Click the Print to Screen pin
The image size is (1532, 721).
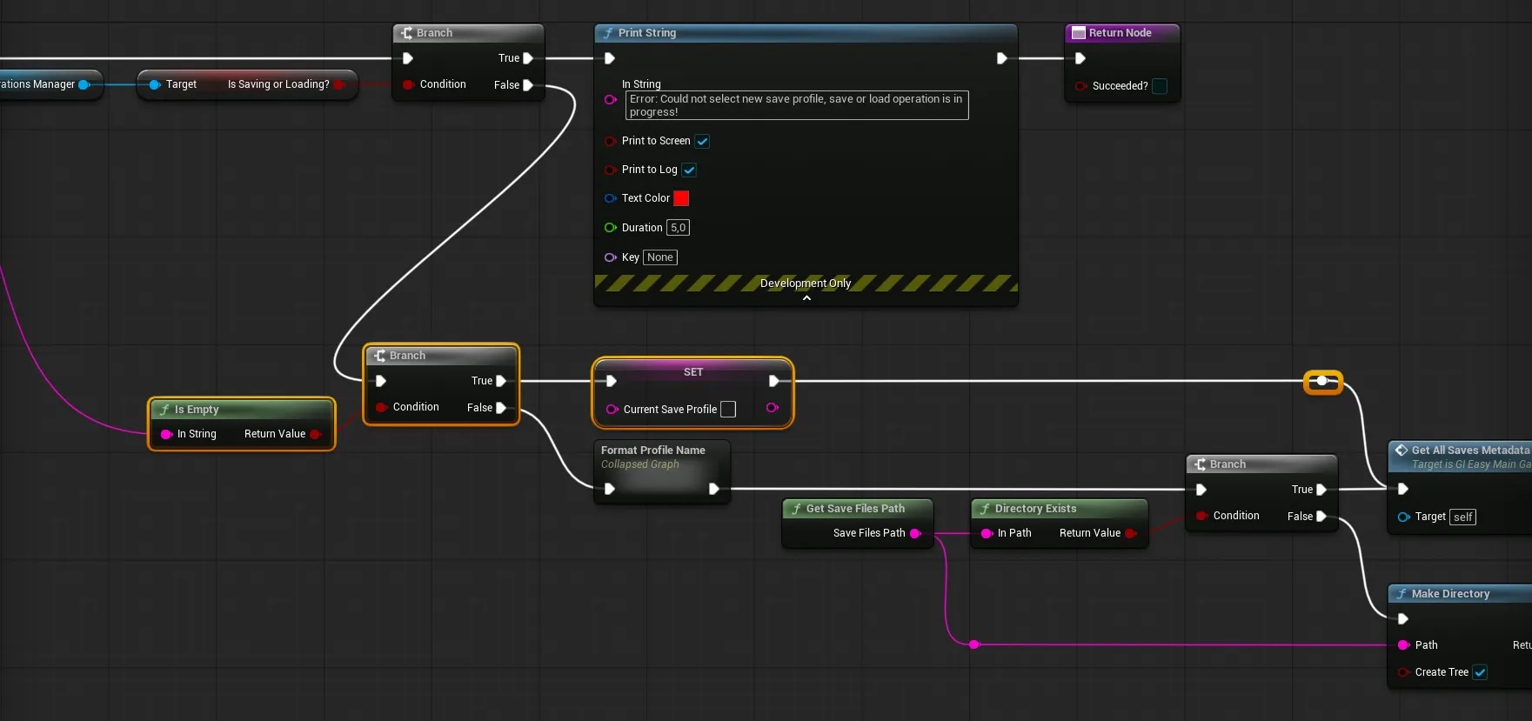(x=611, y=141)
